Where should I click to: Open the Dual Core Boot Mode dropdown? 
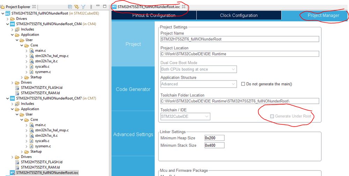pyautogui.click(x=198, y=69)
